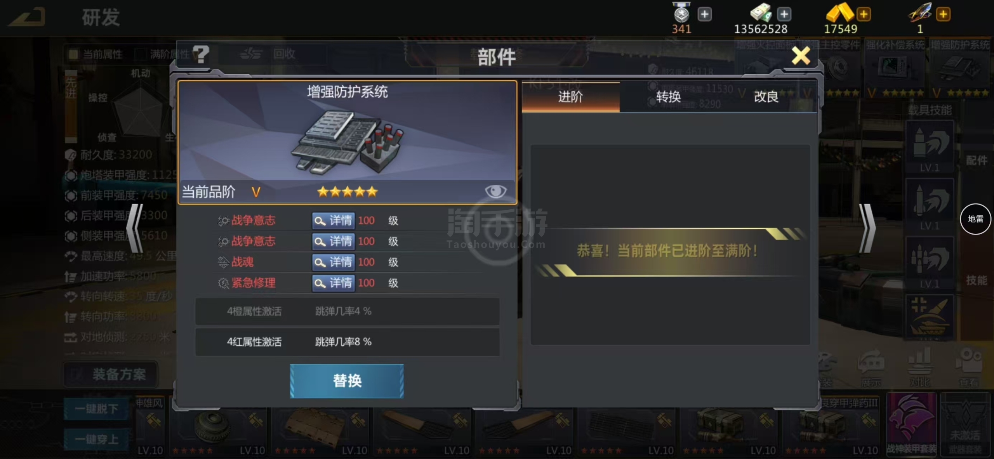Open 详情 for 紧急修理 skill

pyautogui.click(x=334, y=283)
